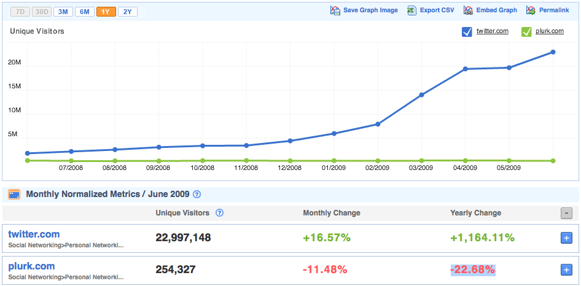The image size is (581, 286).
Task: Open plurk.com link in legend
Action: coord(550,31)
